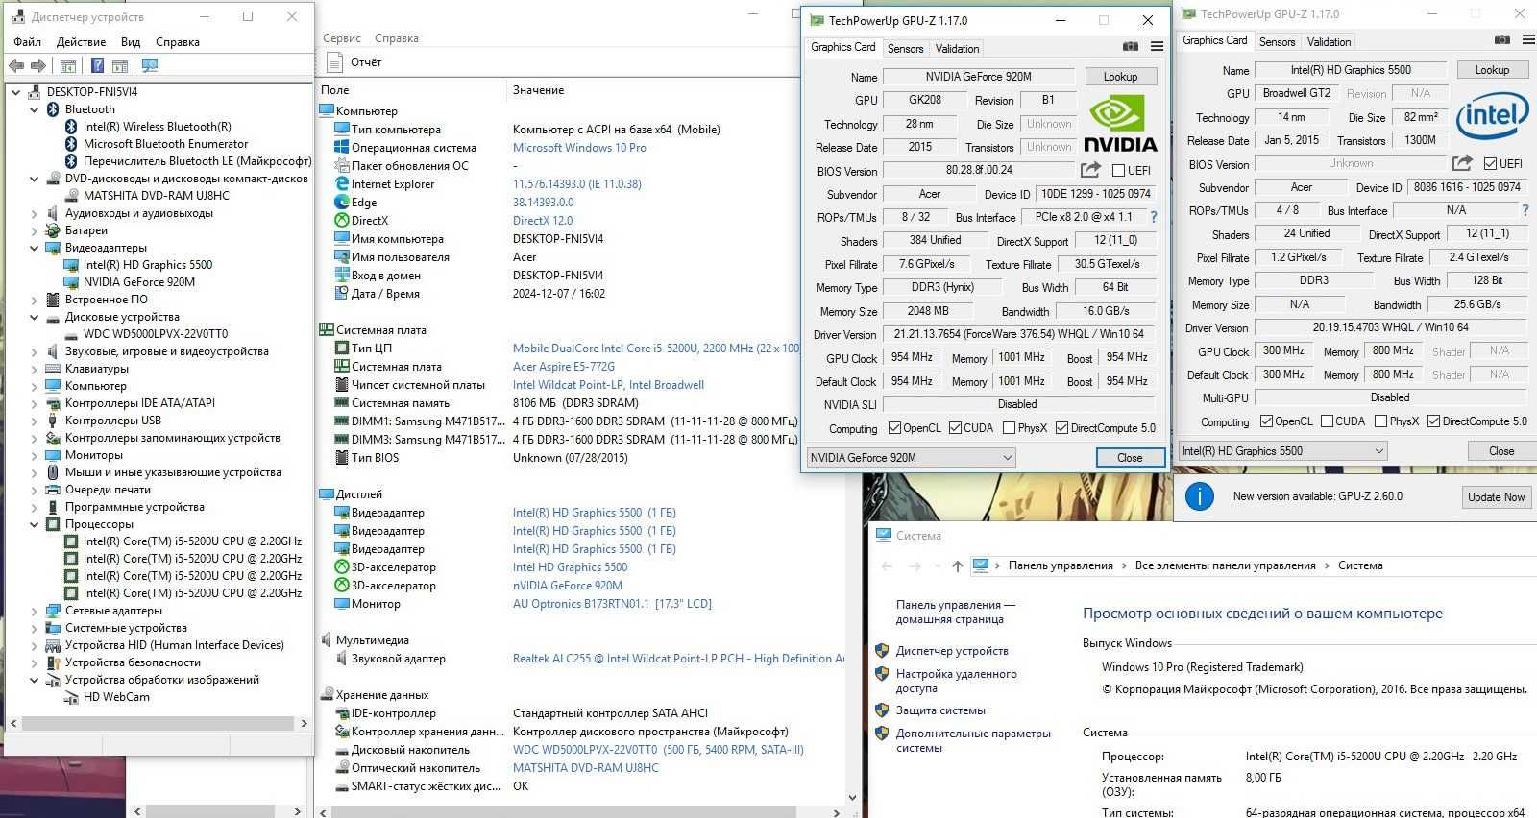Open hamburger menu in Intel GPU-Z window
Image resolution: width=1537 pixels, height=818 pixels.
tap(1528, 39)
